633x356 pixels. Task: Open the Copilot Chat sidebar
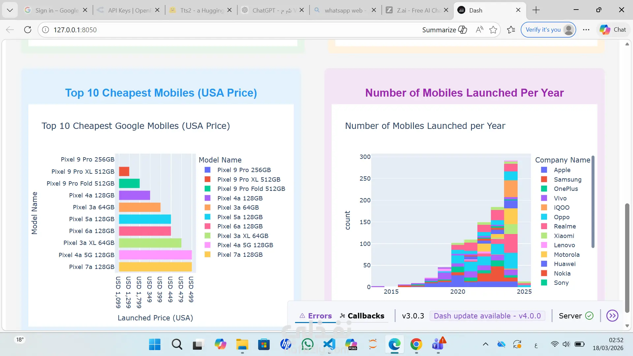613,30
